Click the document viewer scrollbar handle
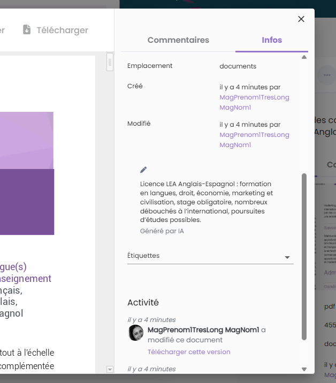336x383 pixels. point(110,62)
